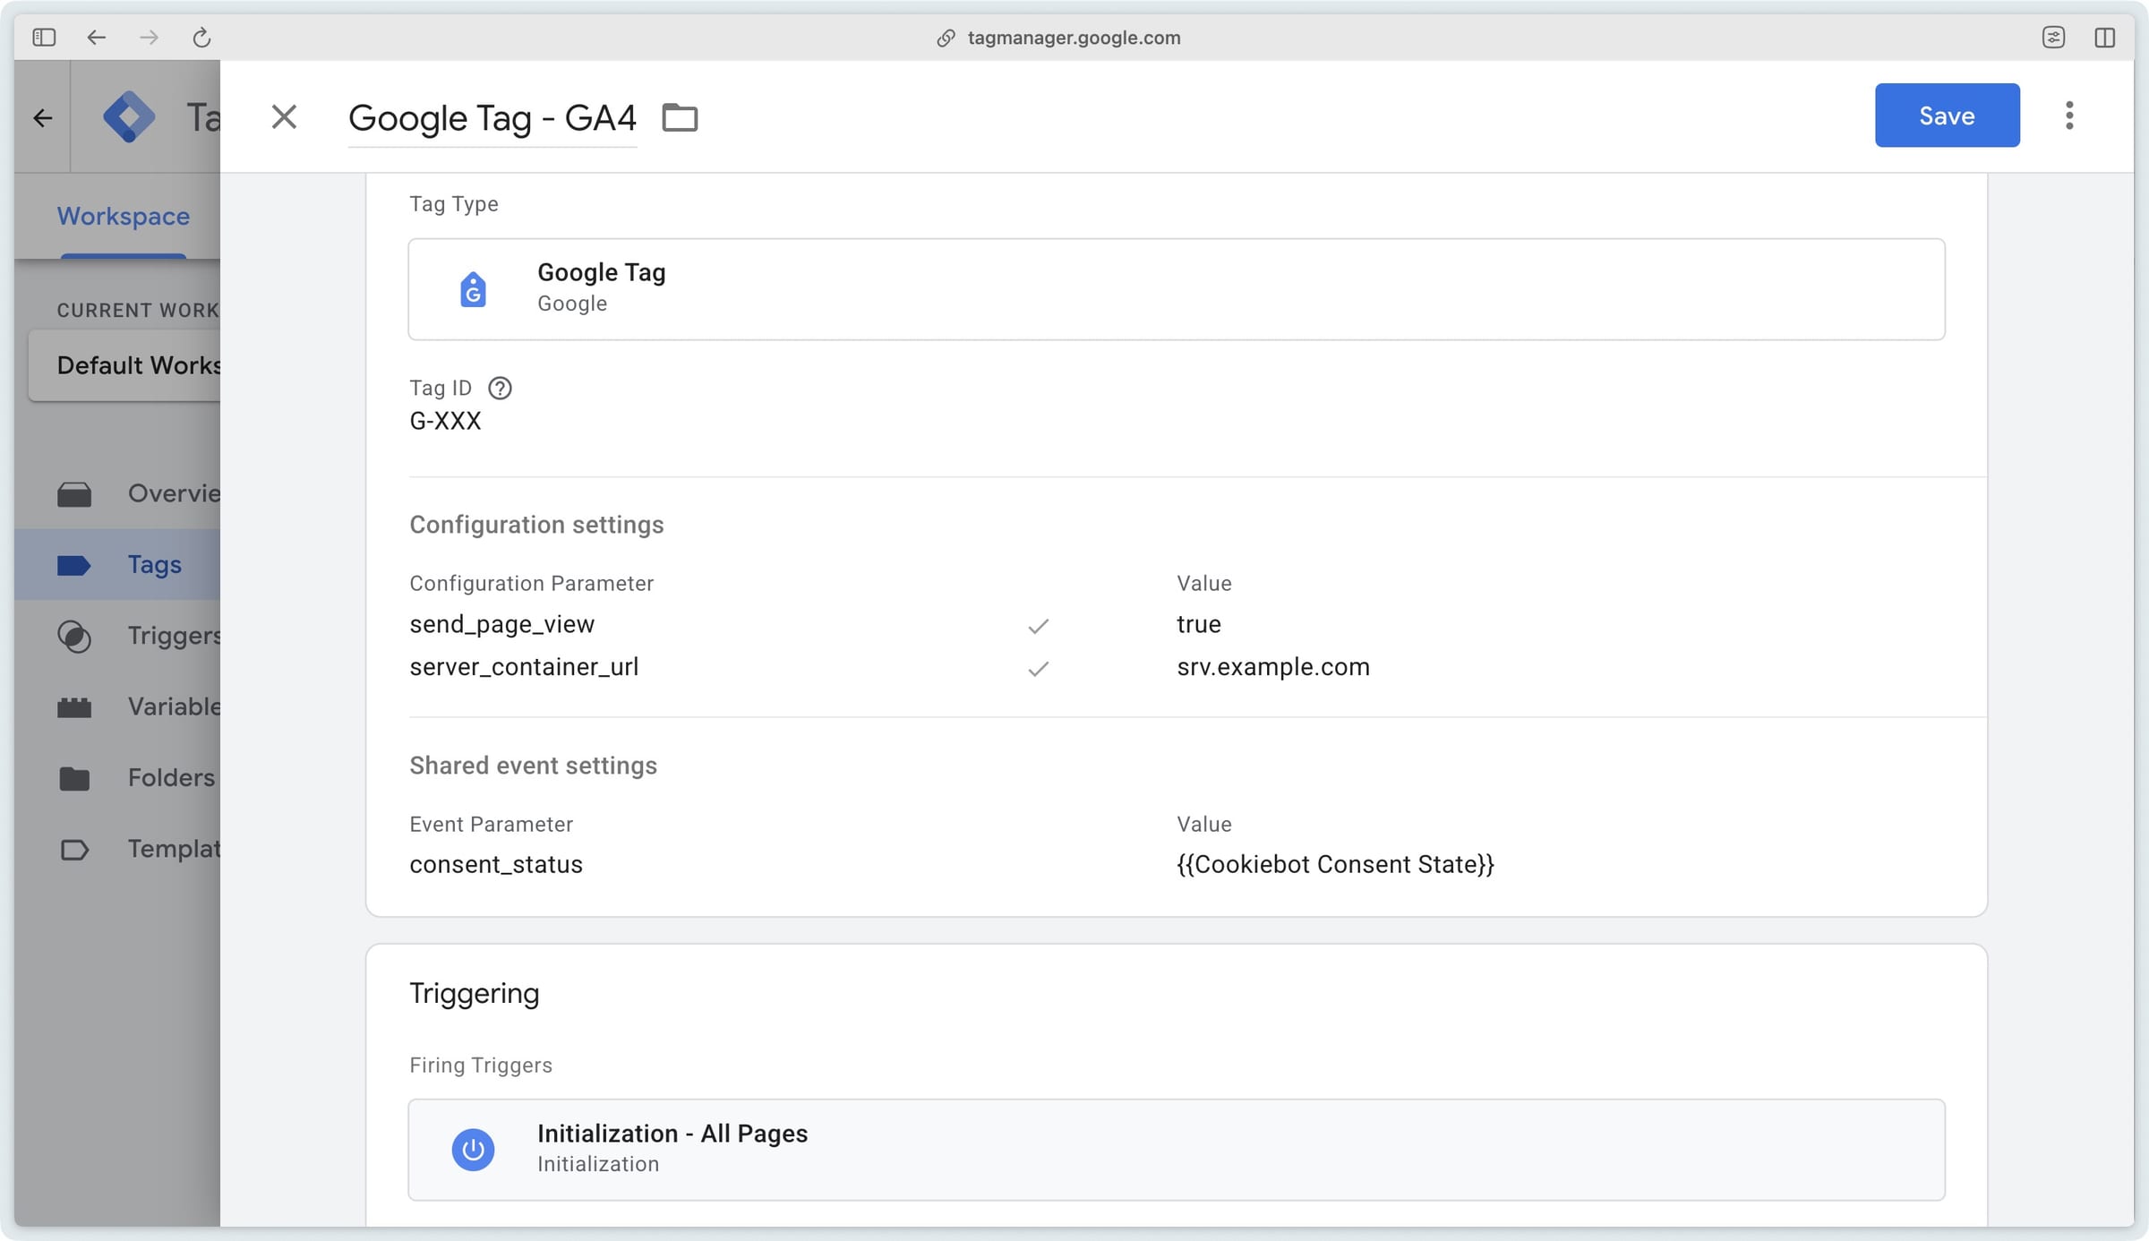Viewport: 2149px width, 1241px height.
Task: Open Tags in the sidebar
Action: click(117, 564)
